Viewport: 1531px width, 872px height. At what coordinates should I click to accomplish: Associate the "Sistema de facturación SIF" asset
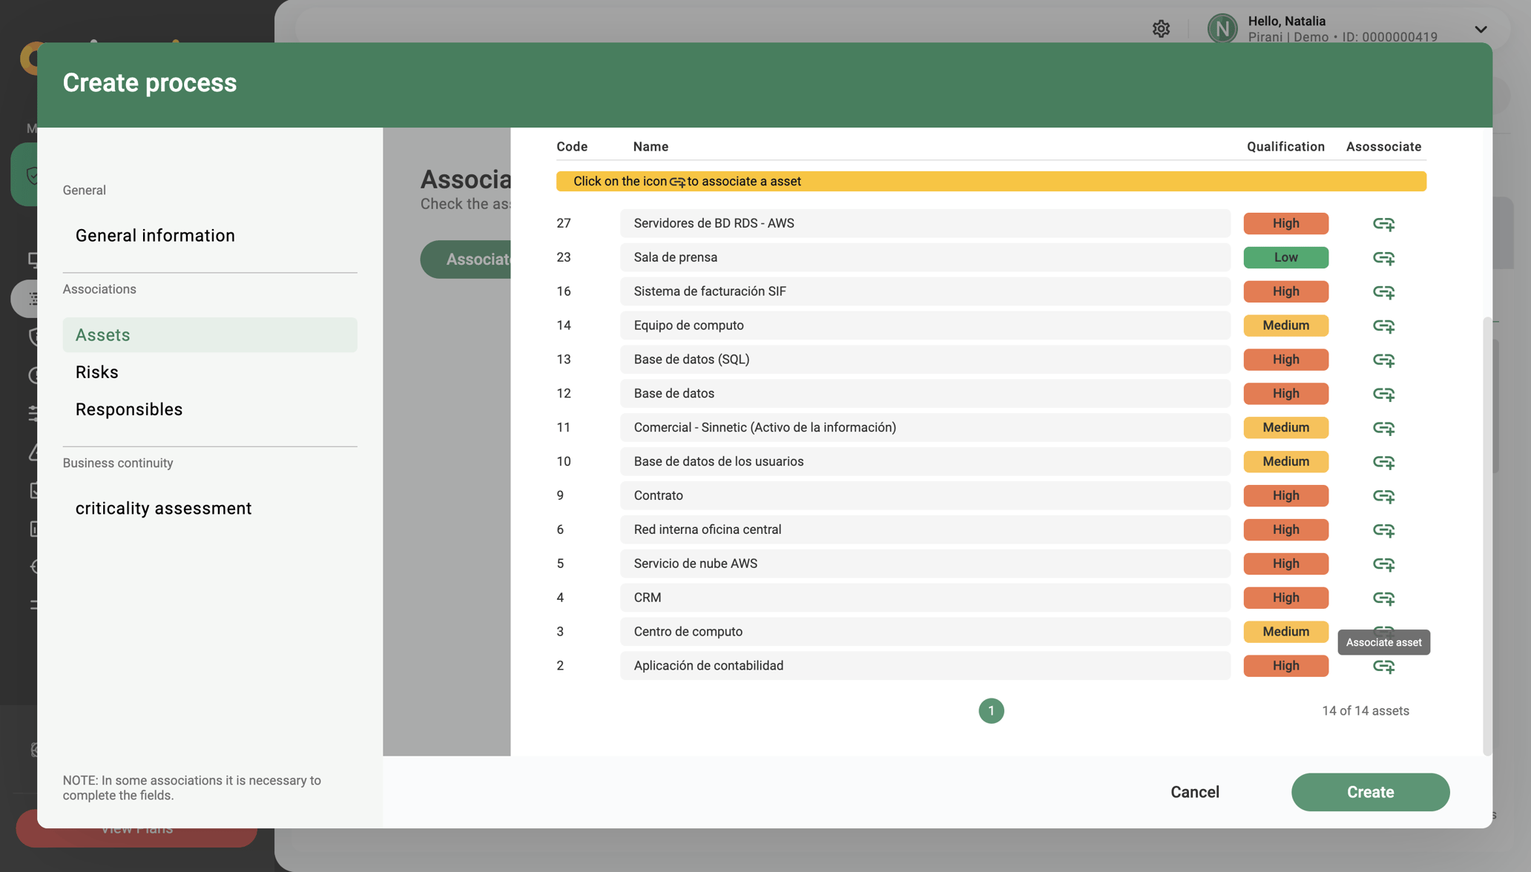pyautogui.click(x=1384, y=291)
